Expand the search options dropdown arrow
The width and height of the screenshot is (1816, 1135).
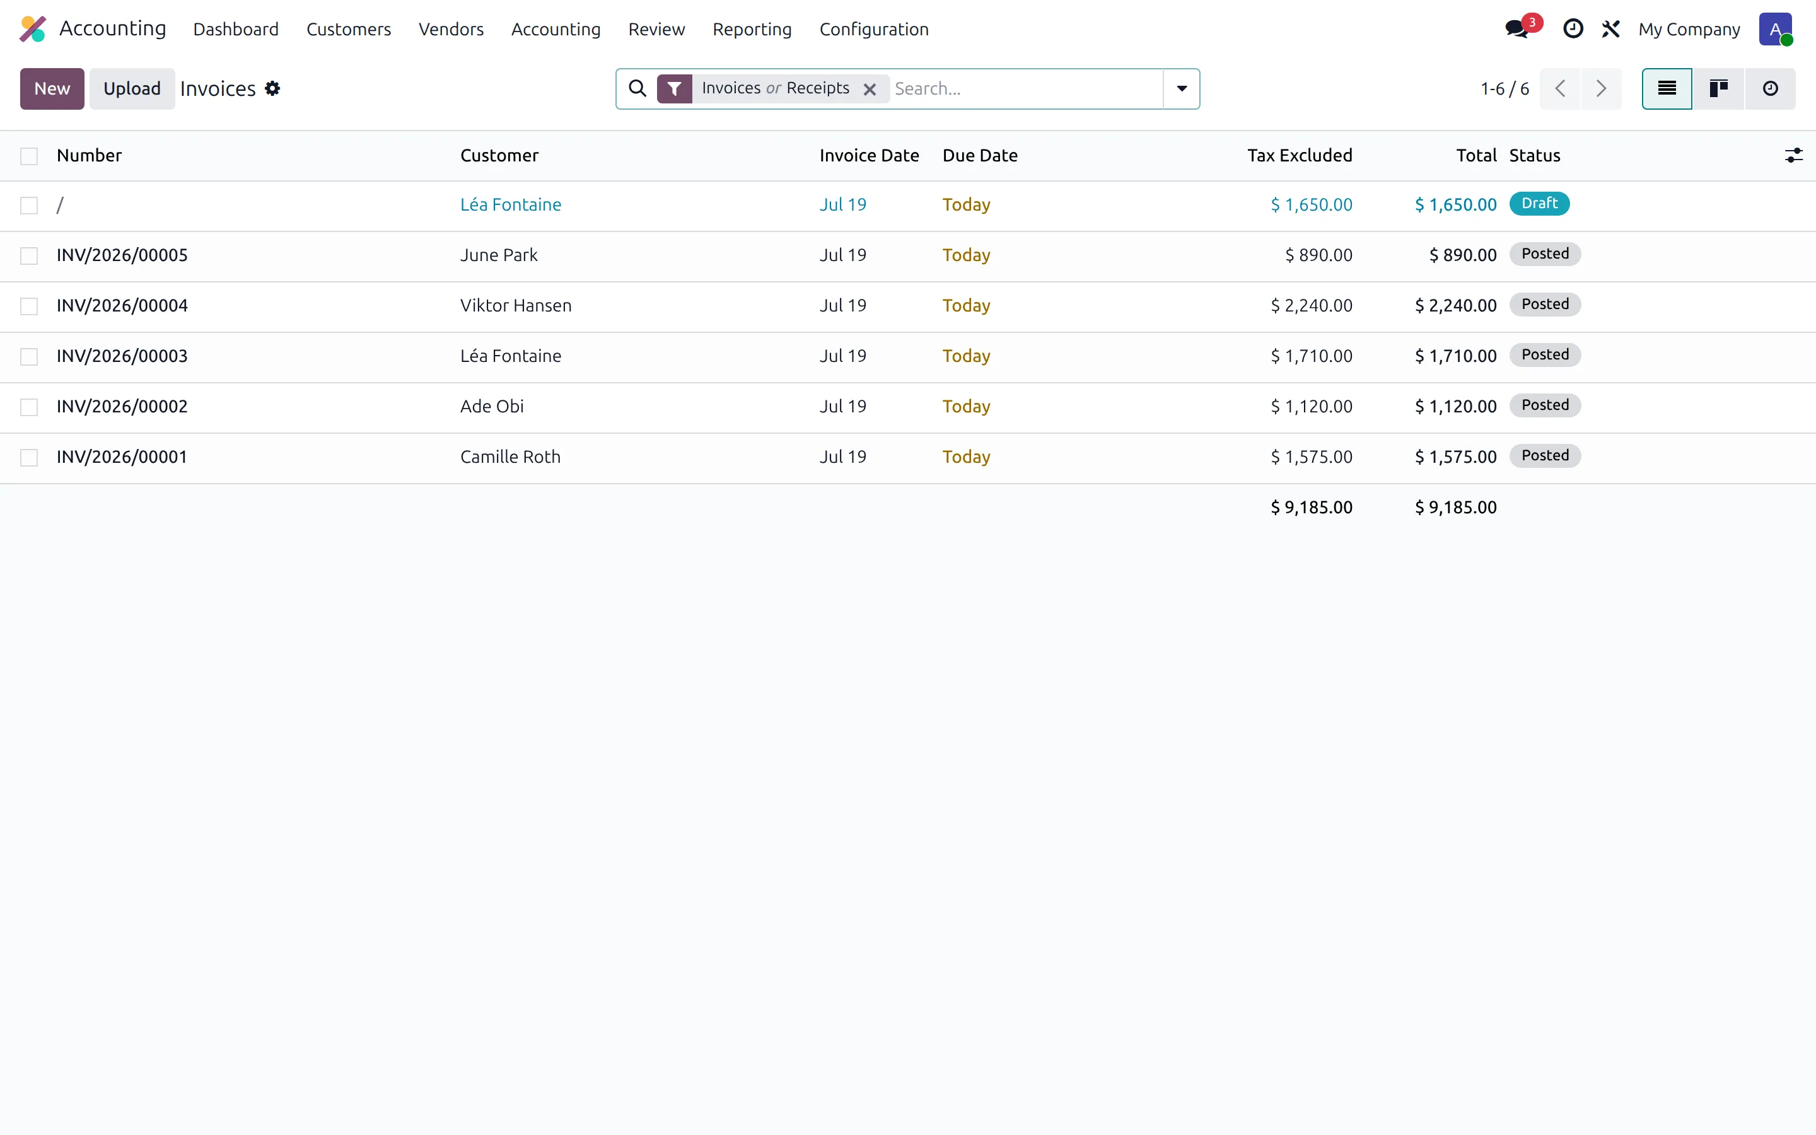(1182, 88)
